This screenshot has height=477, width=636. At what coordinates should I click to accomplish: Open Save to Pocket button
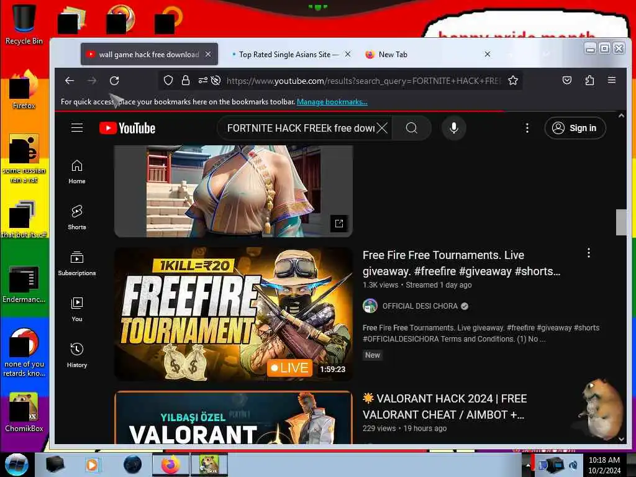[567, 80]
